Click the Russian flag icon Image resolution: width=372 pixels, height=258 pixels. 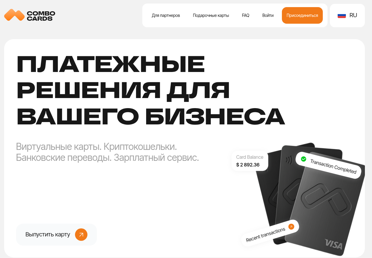pos(342,15)
